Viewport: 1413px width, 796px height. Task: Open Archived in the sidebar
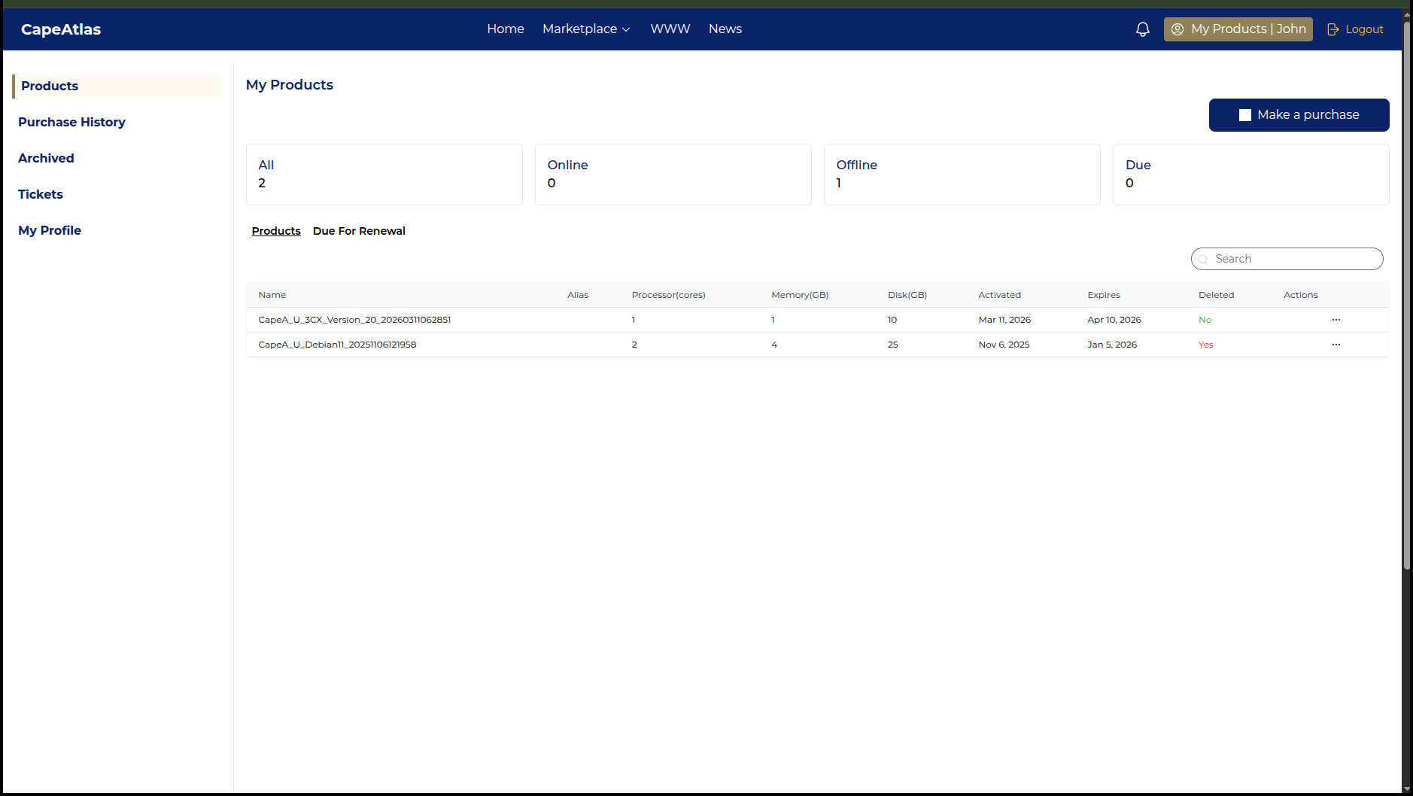click(46, 158)
